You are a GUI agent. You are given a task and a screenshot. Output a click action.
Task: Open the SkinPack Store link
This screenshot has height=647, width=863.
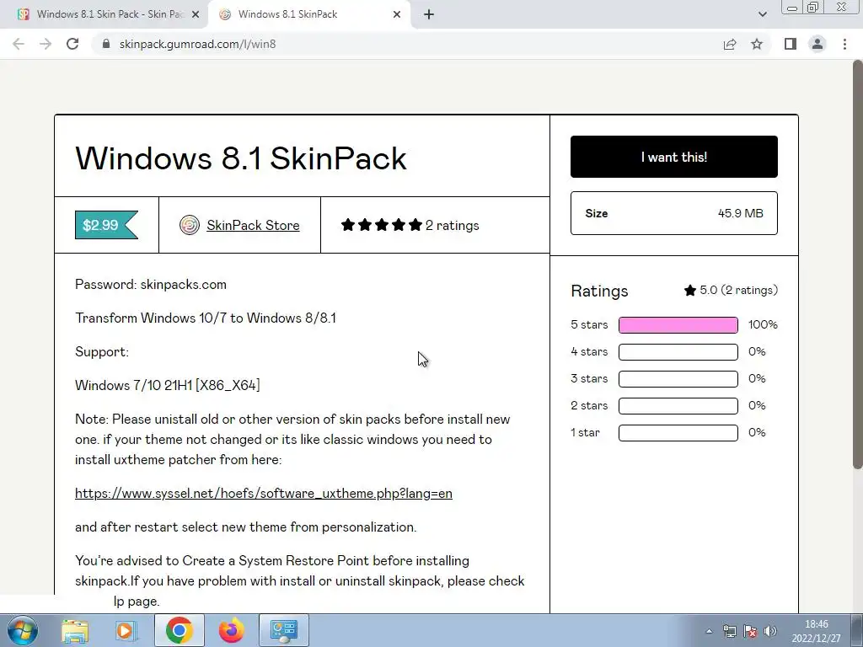pyautogui.click(x=253, y=225)
